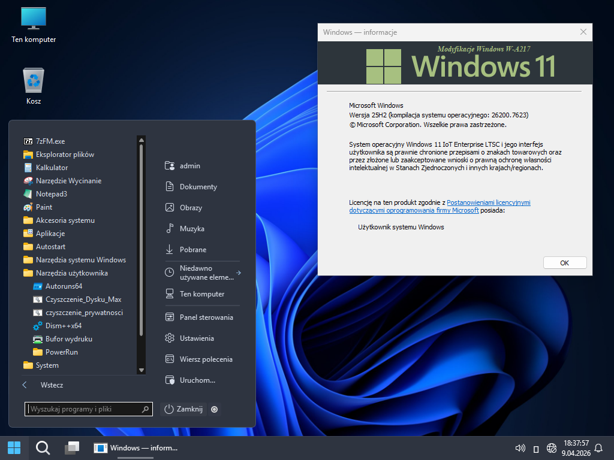Viewport: 614px width, 460px height.
Task: Open Paint from the start menu
Action: click(x=44, y=207)
